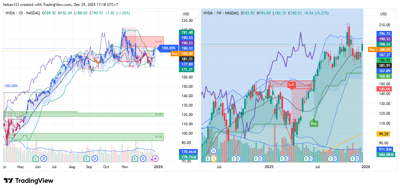Click the blue 196.73 price label
This screenshot has width=400, height=190.
pos(385,33)
